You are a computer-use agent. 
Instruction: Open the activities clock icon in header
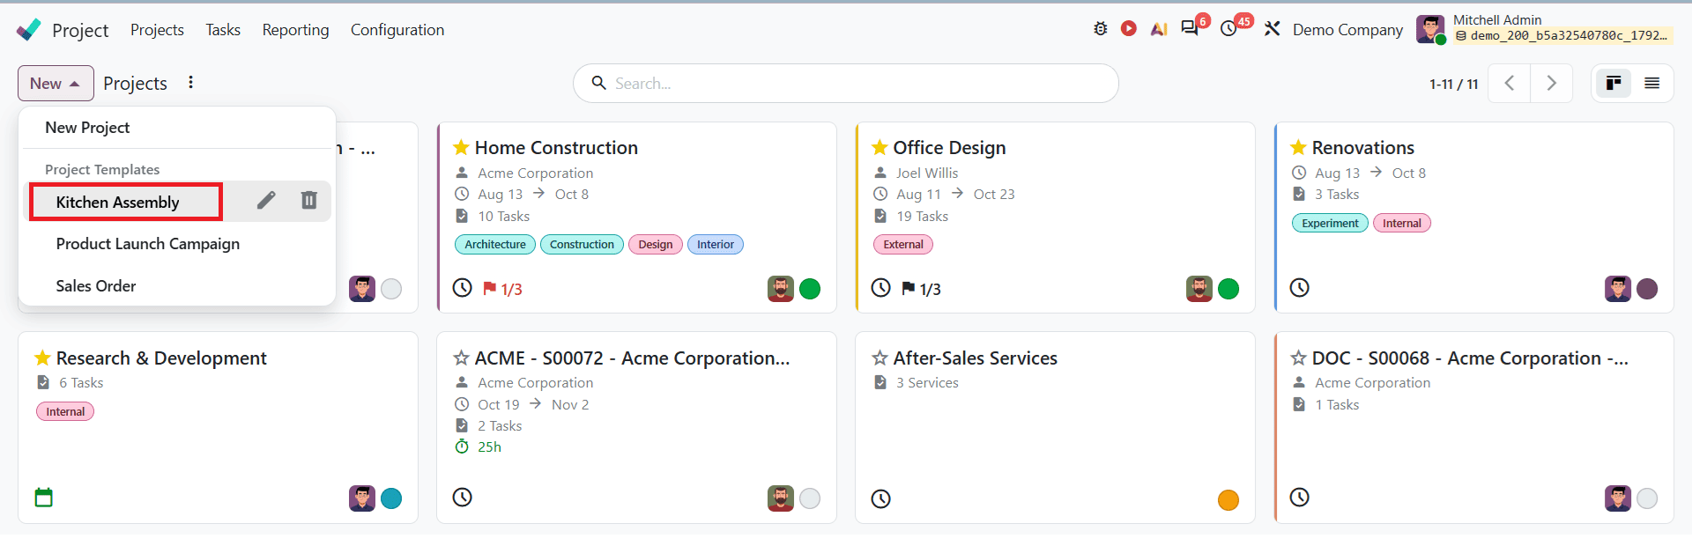(x=1228, y=29)
